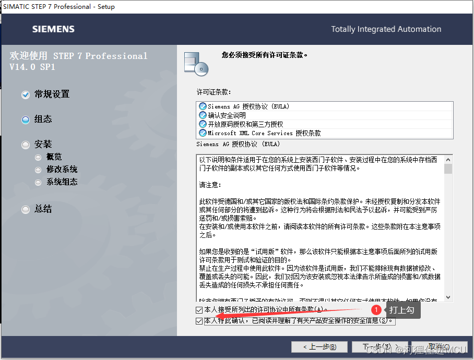Click inside the EULA license text area
474x360 pixels.
321,228
